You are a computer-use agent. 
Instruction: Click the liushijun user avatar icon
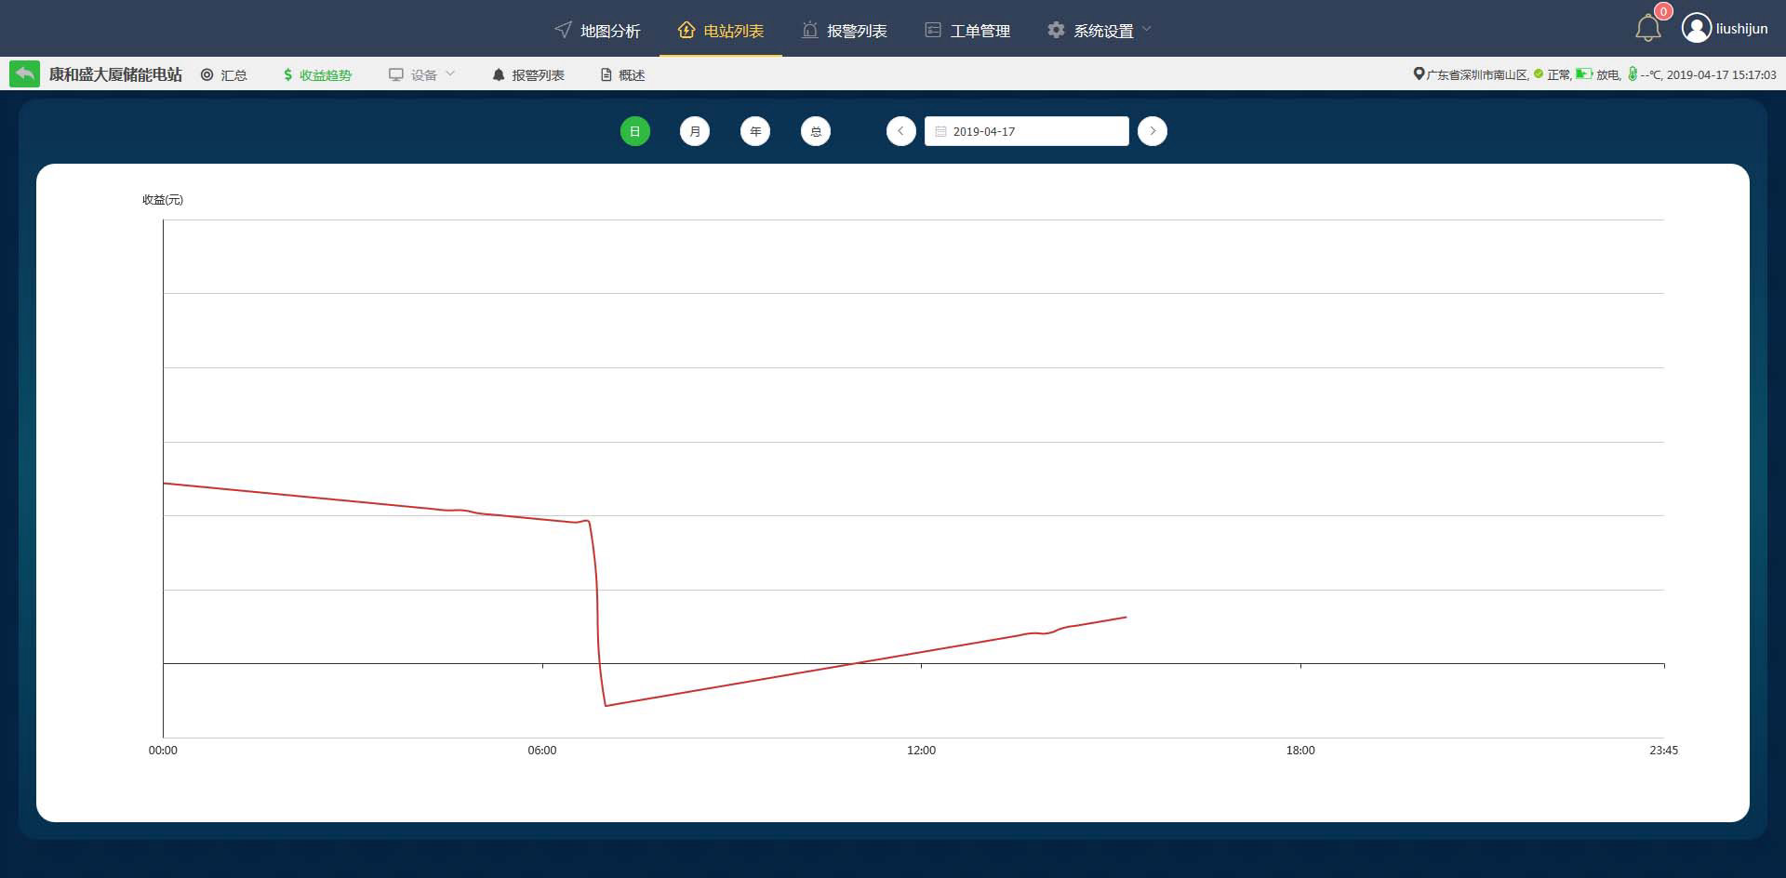pyautogui.click(x=1696, y=28)
